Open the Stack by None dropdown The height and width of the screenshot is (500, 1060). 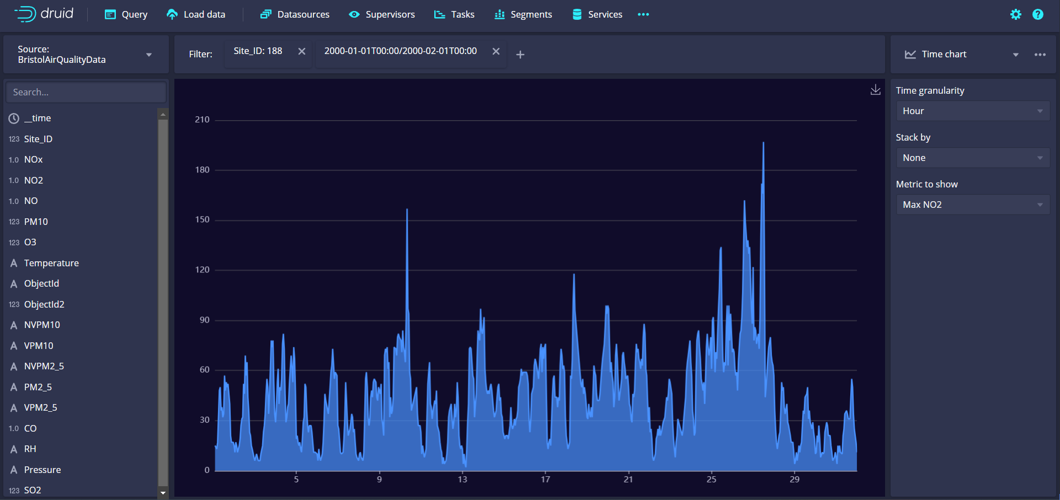click(973, 158)
